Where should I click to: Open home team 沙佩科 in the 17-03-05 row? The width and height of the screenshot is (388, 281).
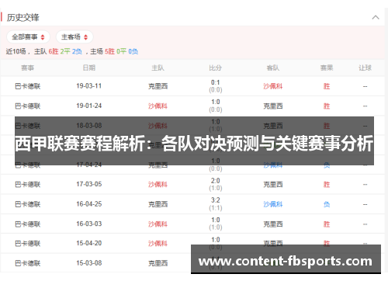click(158, 185)
